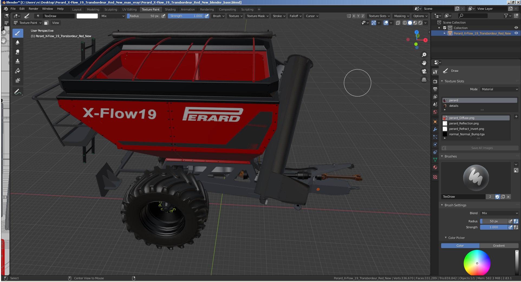Screen dimensions: 521x282
Task: Toggle Y axis symmetry
Action: (x=358, y=16)
